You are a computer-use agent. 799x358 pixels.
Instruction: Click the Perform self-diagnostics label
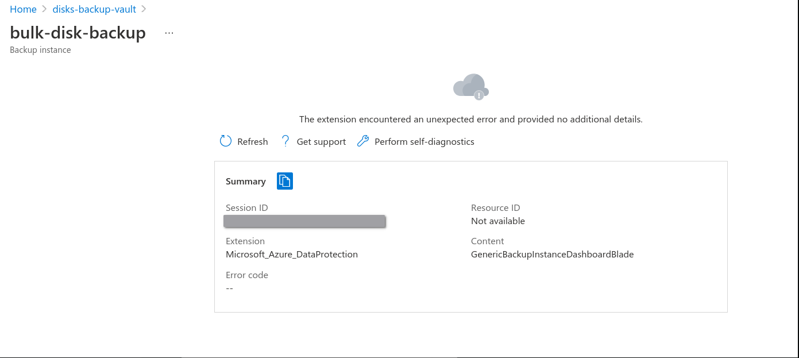[x=424, y=141]
